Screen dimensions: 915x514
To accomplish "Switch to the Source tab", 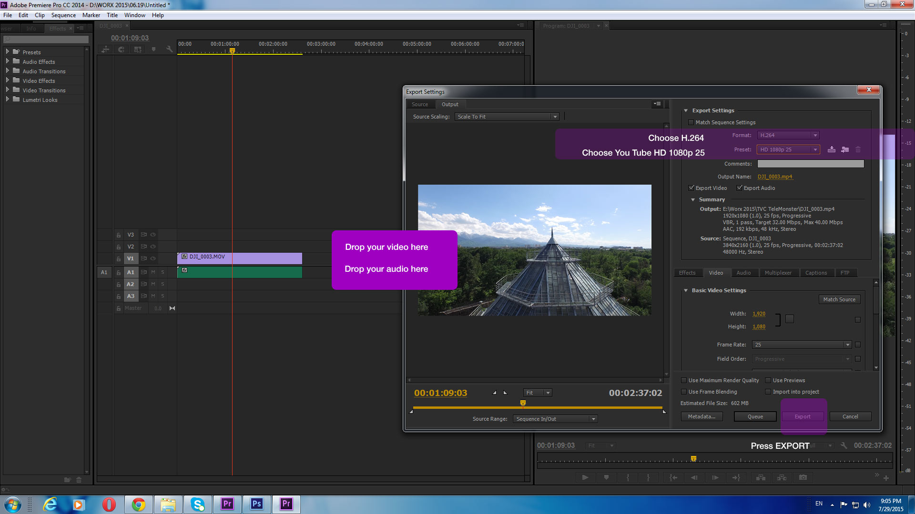I will point(420,104).
